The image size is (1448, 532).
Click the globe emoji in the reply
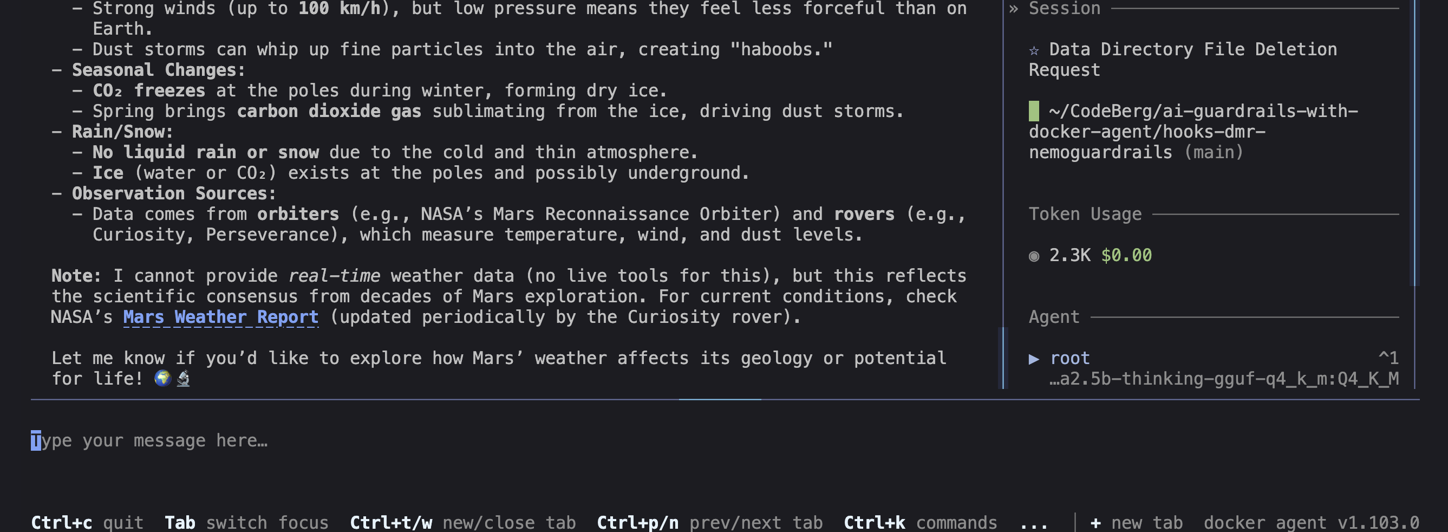(x=163, y=379)
